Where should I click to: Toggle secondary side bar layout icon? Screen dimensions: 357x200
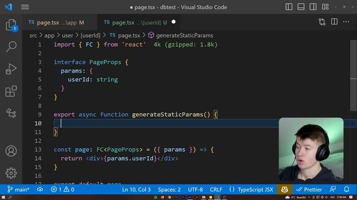tap(313, 7)
